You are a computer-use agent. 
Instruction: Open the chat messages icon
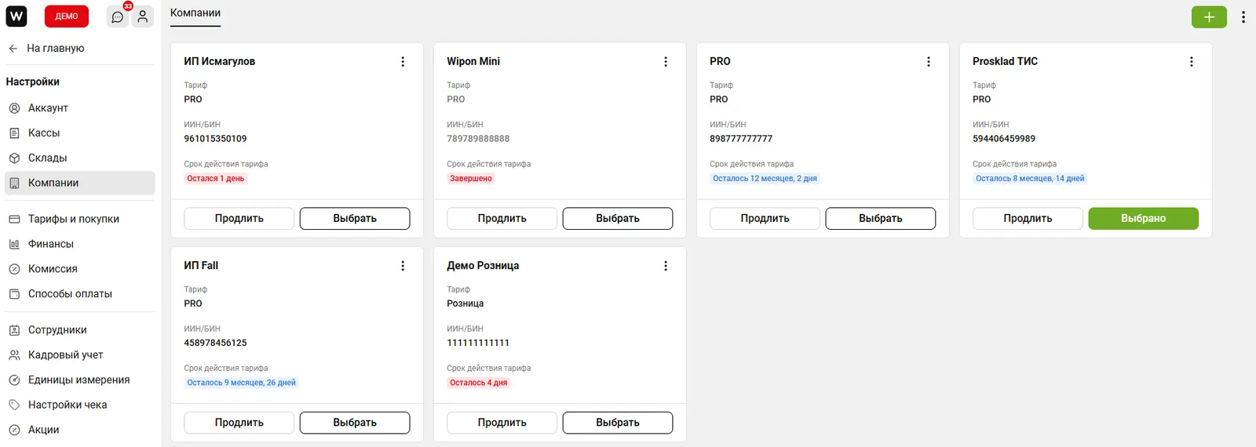(x=118, y=16)
